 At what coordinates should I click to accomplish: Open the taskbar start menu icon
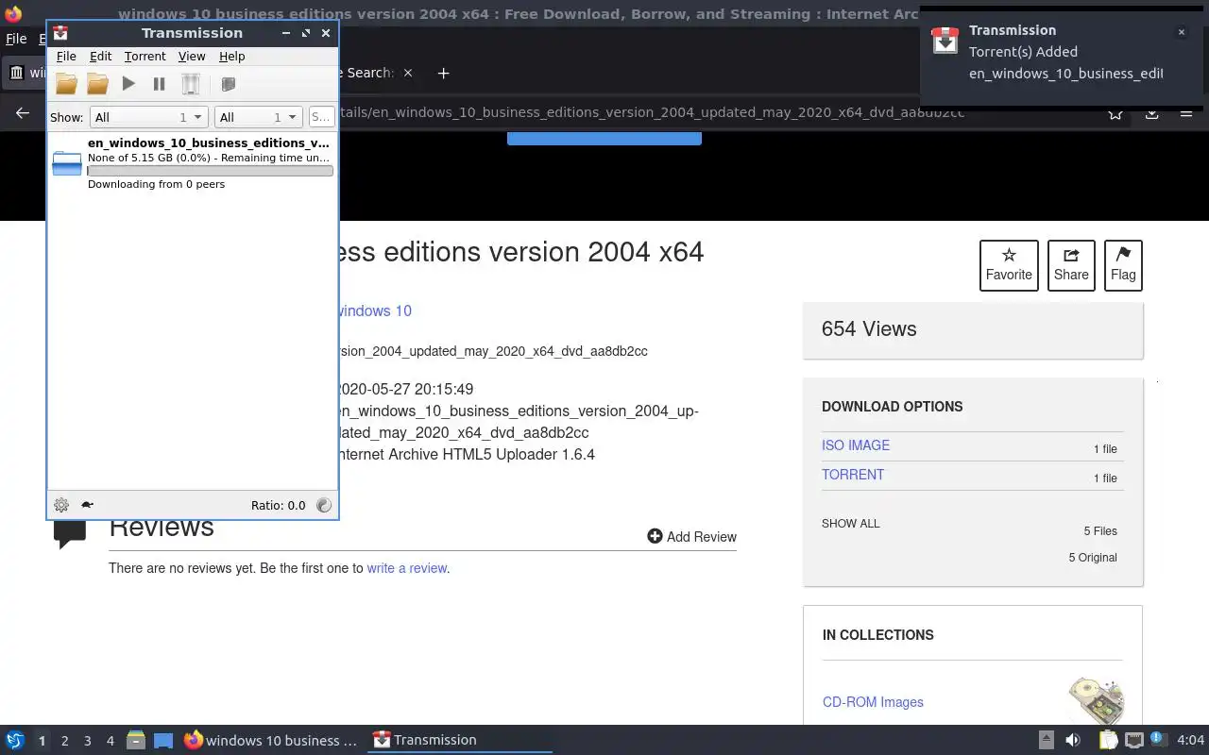click(x=15, y=741)
